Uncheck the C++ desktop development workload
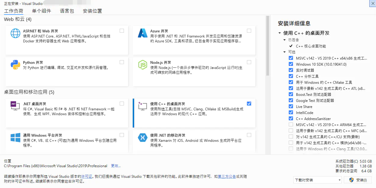 [x=249, y=103]
